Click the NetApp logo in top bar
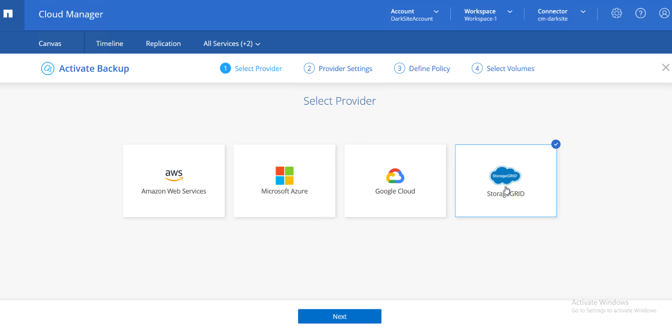 (x=7, y=13)
